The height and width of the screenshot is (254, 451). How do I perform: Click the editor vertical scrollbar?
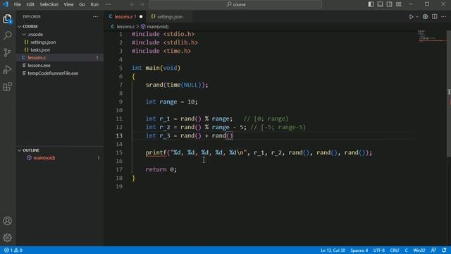(x=449, y=94)
